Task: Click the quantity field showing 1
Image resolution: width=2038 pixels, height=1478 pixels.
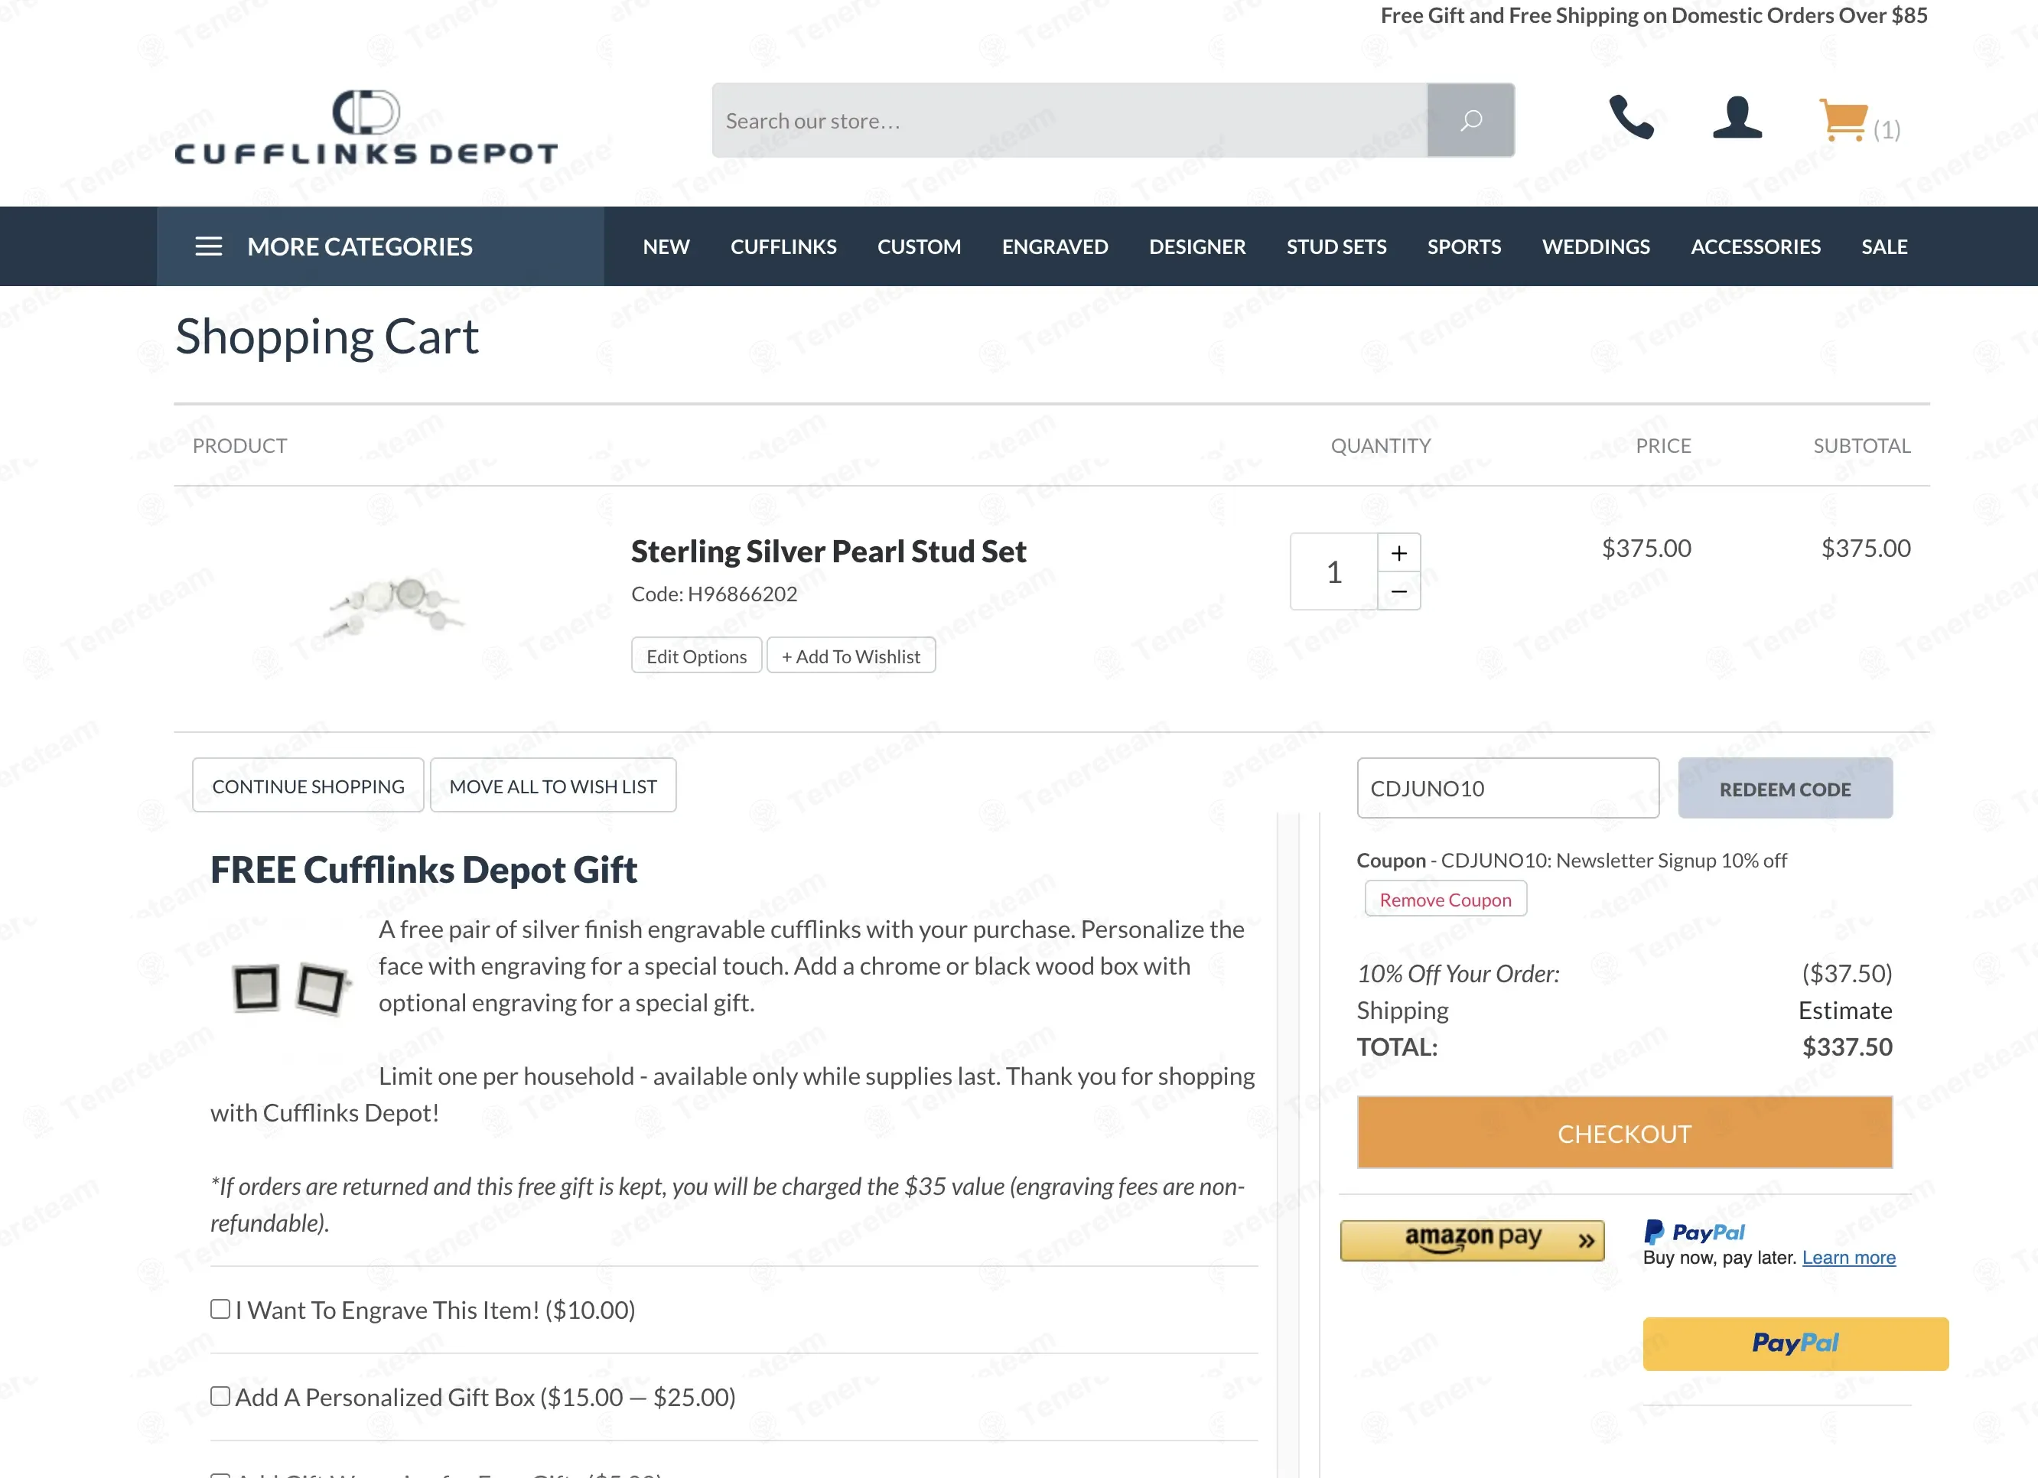Action: click(1333, 571)
